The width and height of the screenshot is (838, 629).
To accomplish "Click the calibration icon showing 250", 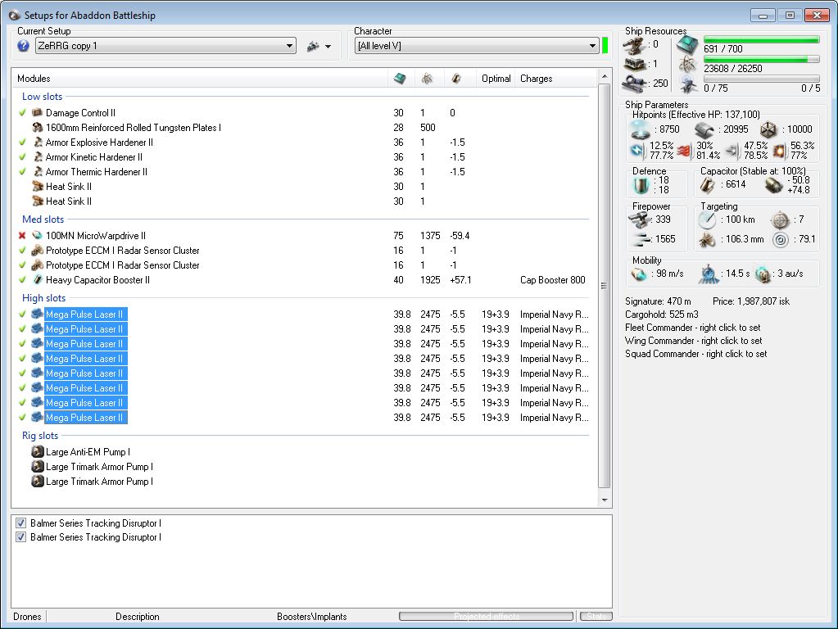I will click(635, 84).
